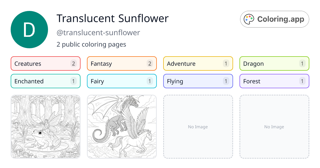This screenshot has width=320, height=168.
Task: Click the Enchanted tag chip
Action: point(46,81)
